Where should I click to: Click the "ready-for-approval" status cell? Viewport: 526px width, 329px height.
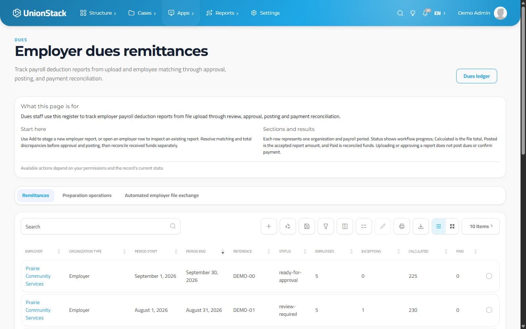click(290, 276)
